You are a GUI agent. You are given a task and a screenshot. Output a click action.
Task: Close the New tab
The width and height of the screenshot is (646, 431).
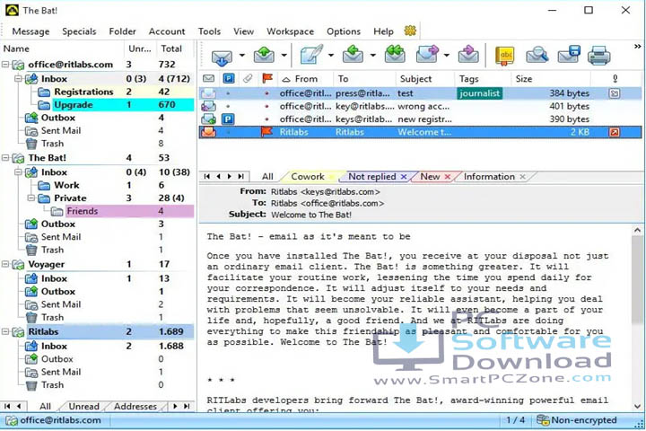click(448, 177)
